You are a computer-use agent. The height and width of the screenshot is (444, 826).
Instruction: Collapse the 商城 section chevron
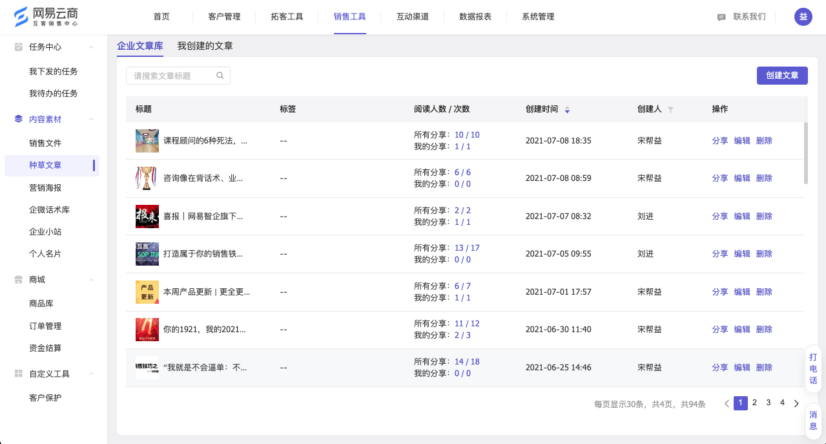tap(92, 280)
